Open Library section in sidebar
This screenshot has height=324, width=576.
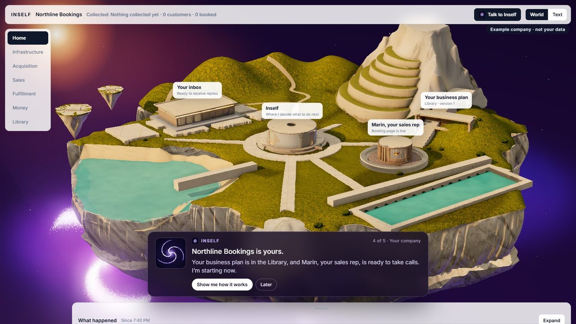[x=28, y=121]
